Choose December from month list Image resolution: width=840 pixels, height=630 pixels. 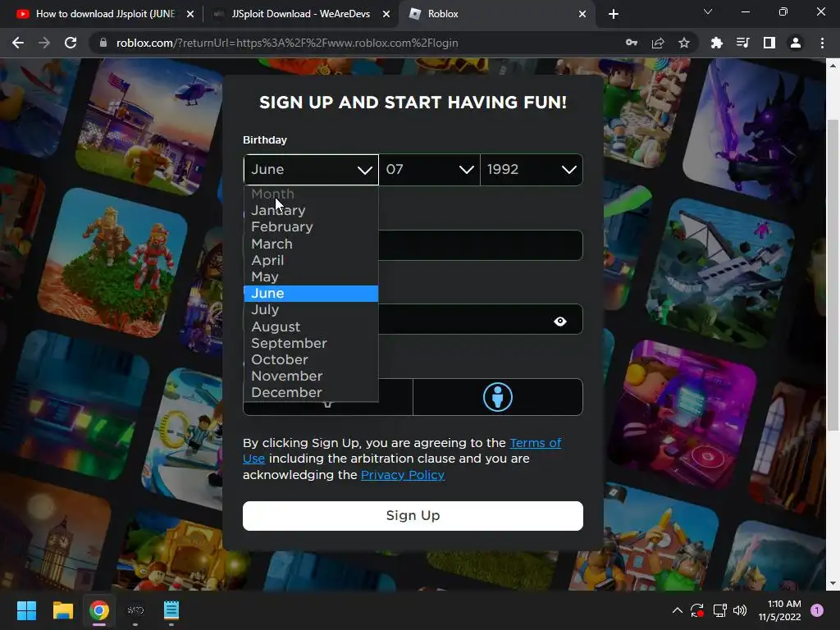[311, 393]
